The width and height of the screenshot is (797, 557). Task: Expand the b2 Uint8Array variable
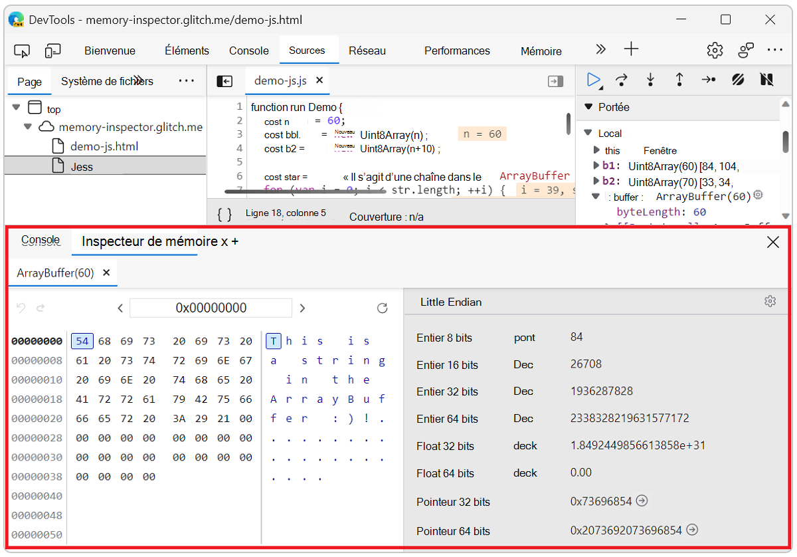pos(596,181)
